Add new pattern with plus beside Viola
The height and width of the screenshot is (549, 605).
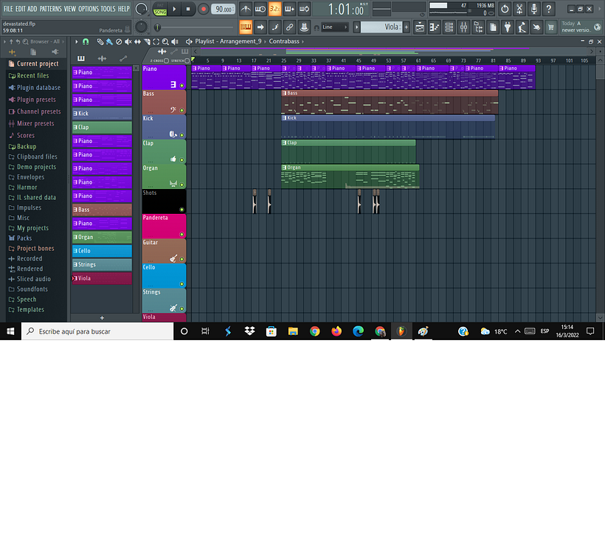click(407, 27)
